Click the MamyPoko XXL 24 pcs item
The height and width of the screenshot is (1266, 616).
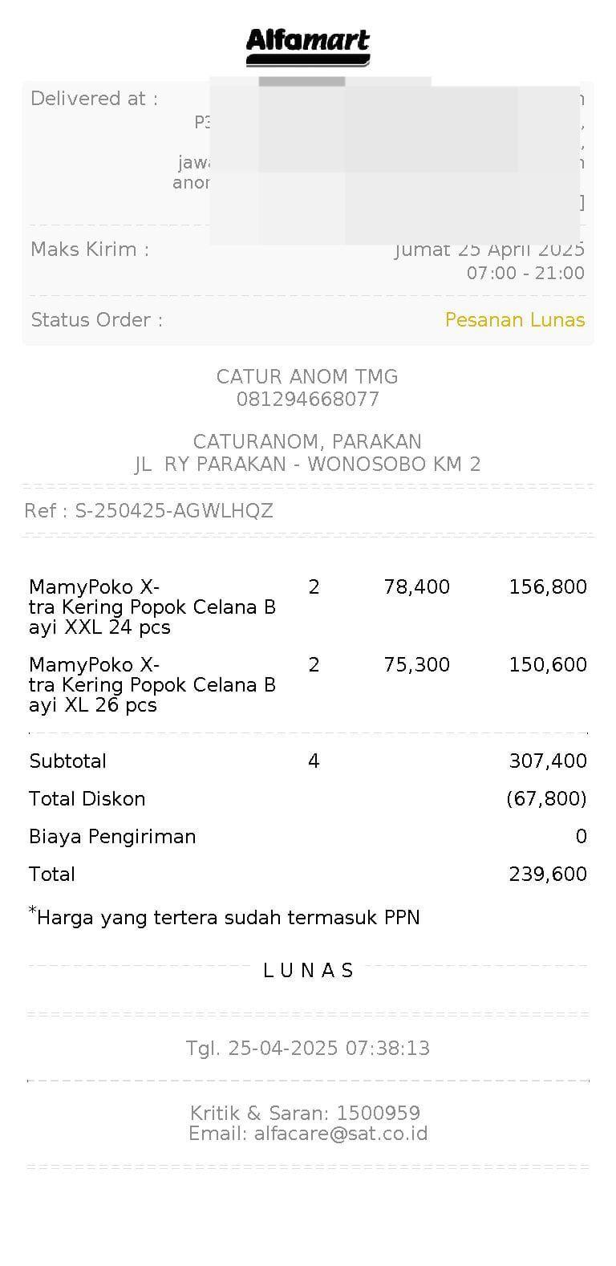point(152,607)
